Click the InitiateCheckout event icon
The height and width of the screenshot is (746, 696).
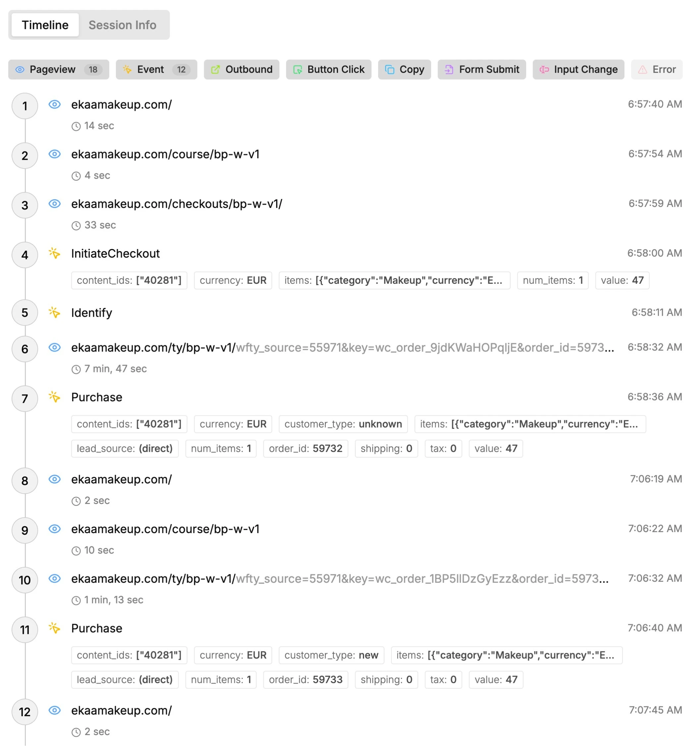click(x=55, y=253)
